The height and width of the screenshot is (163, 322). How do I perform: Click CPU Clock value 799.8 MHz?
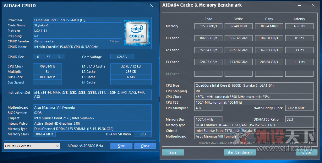[47, 66]
